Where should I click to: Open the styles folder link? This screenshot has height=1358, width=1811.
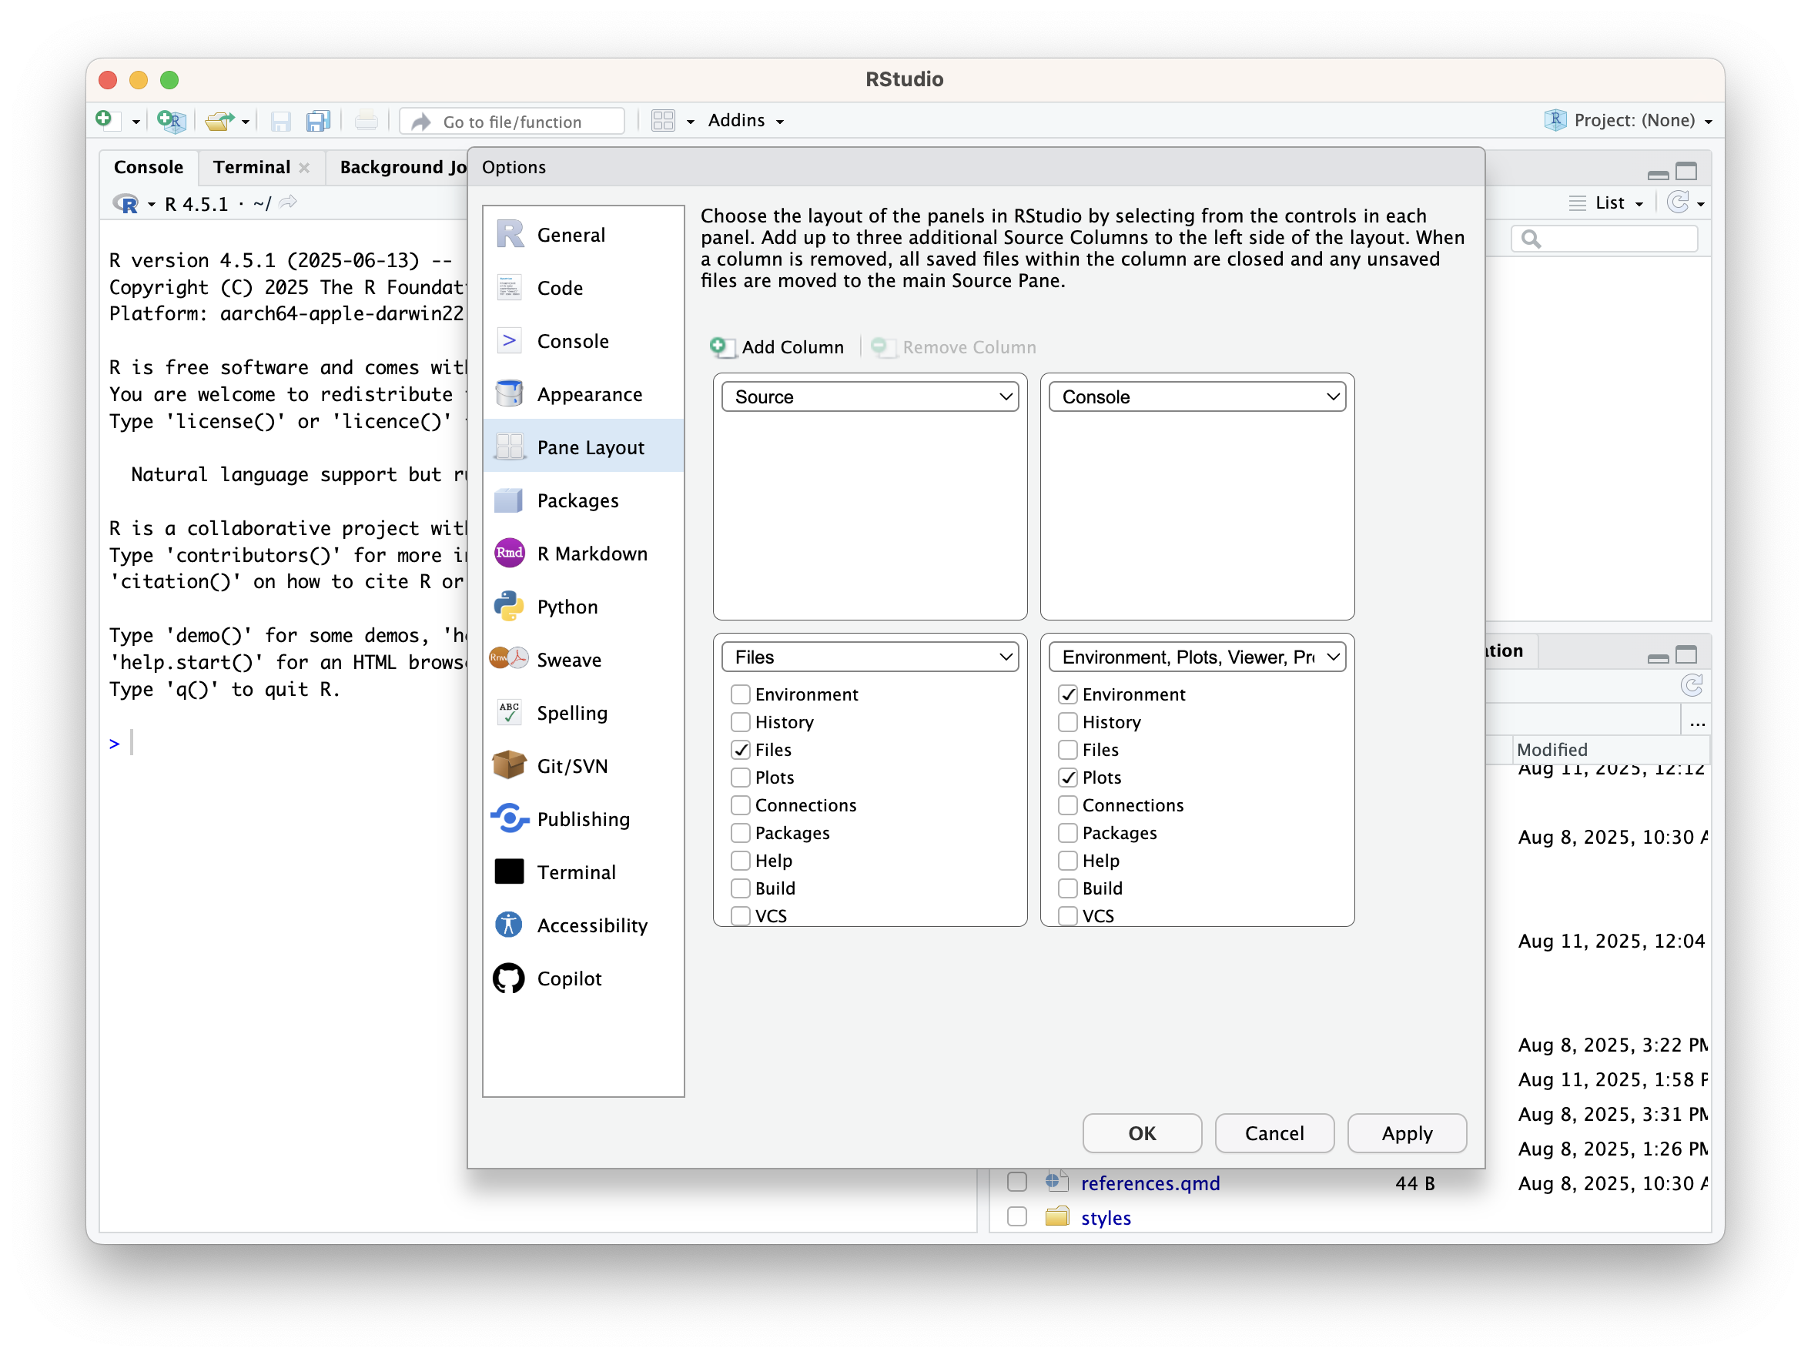coord(1106,1218)
